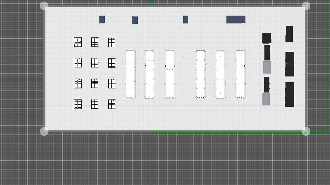Viewport: 330px width, 185px height.
Task: Click the bottom-right room corner handle
Action: click(306, 131)
